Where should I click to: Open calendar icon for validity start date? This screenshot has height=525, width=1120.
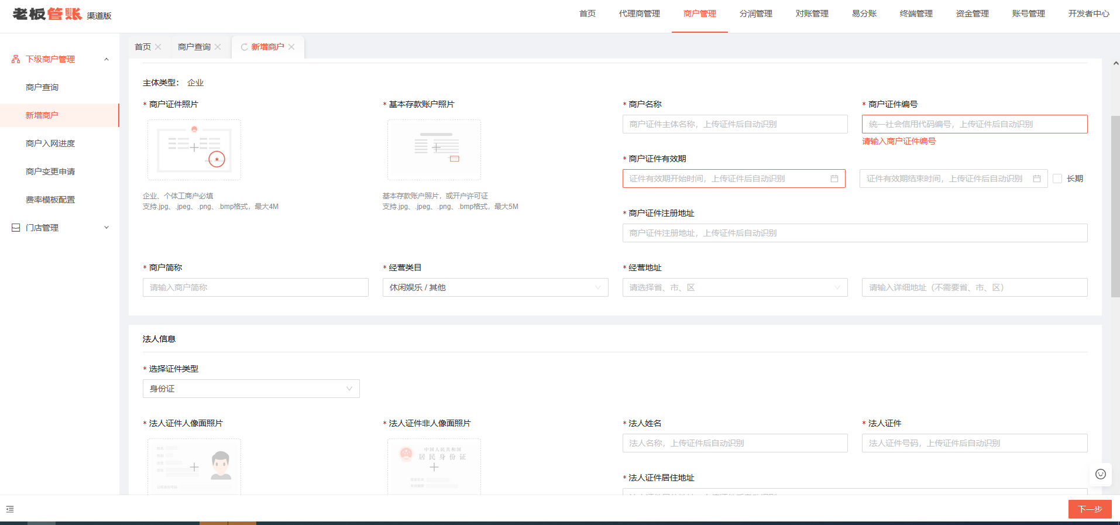click(x=834, y=179)
